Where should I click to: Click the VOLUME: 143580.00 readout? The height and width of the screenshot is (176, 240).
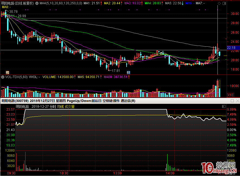[58, 77]
